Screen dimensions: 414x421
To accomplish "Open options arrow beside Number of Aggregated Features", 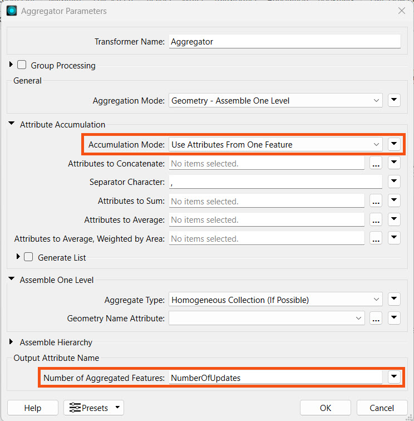I will coord(394,378).
